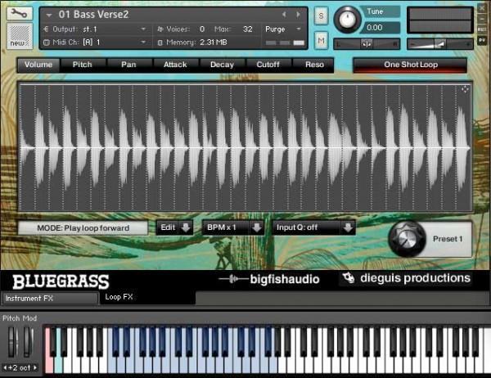Click the Max voices value 32
This screenshot has height=378, width=491.
[248, 29]
